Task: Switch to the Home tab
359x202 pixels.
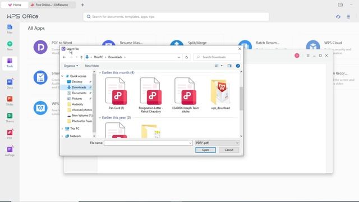Action: (x=15, y=5)
